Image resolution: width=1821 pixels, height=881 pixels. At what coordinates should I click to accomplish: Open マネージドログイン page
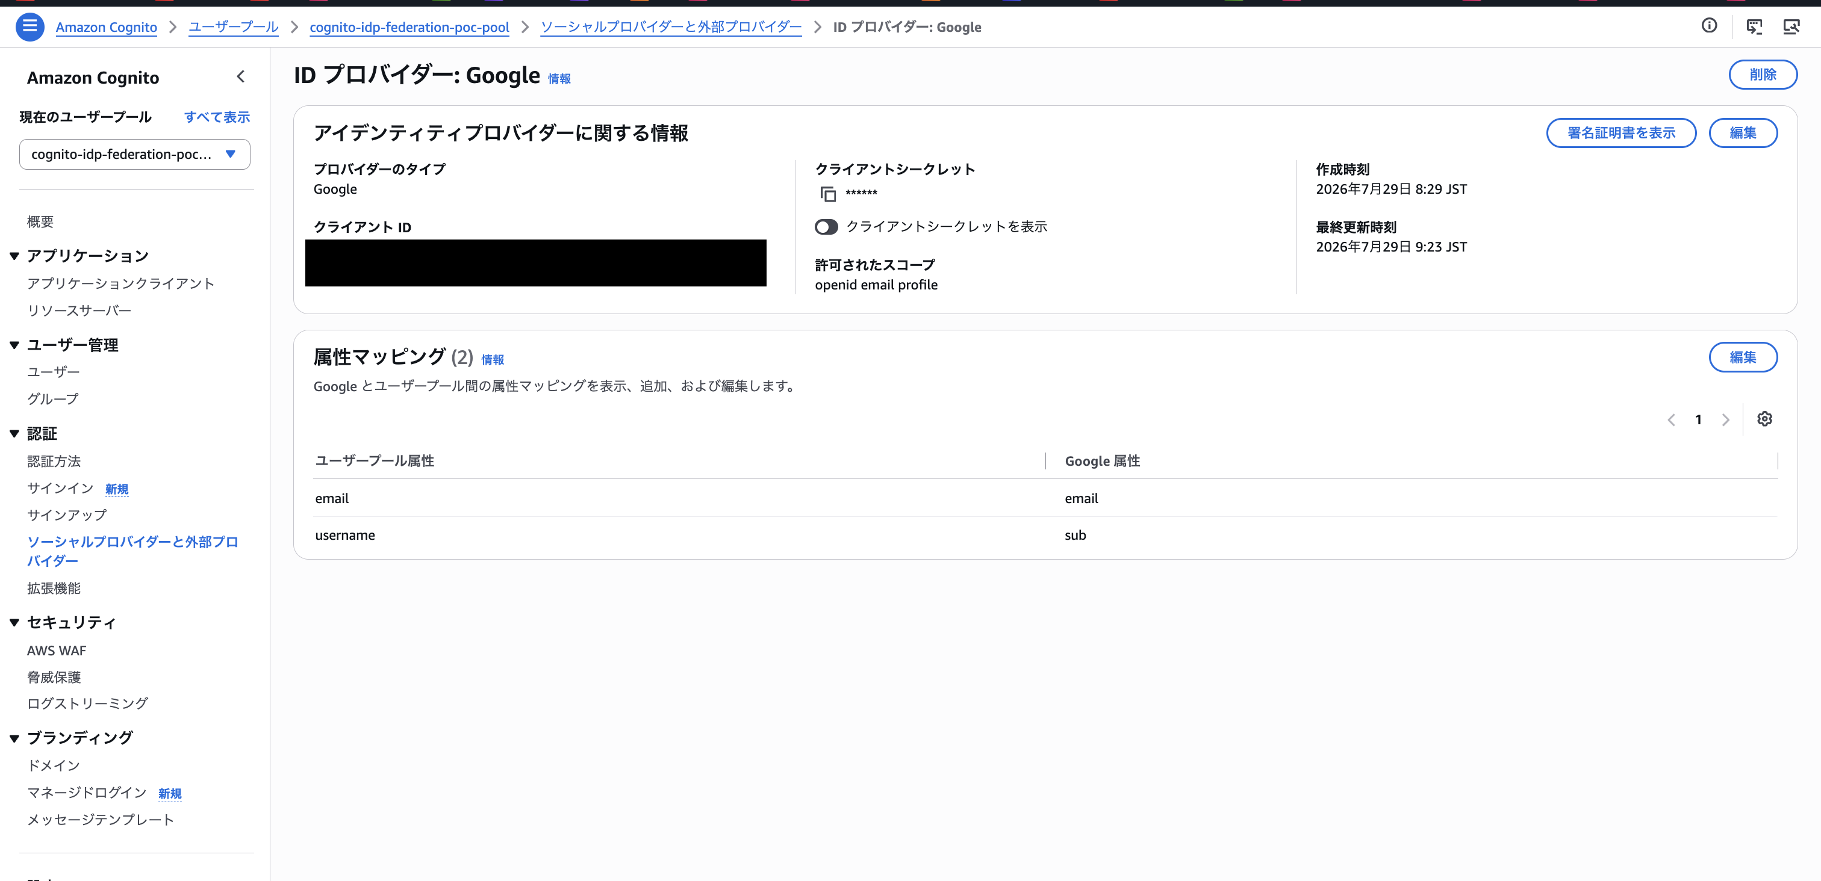click(x=87, y=792)
